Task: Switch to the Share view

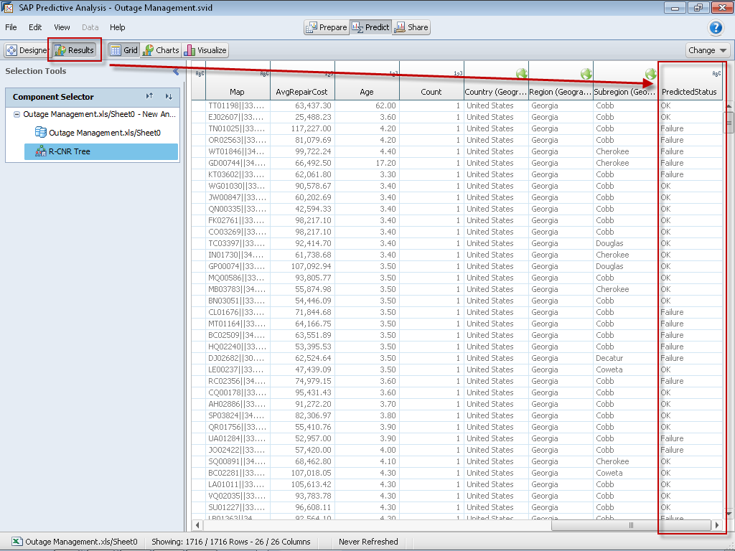Action: [x=411, y=27]
